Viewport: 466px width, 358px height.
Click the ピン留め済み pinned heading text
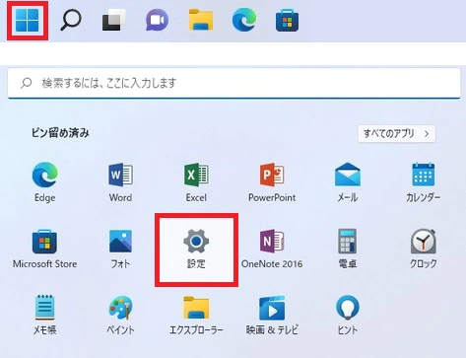point(60,133)
